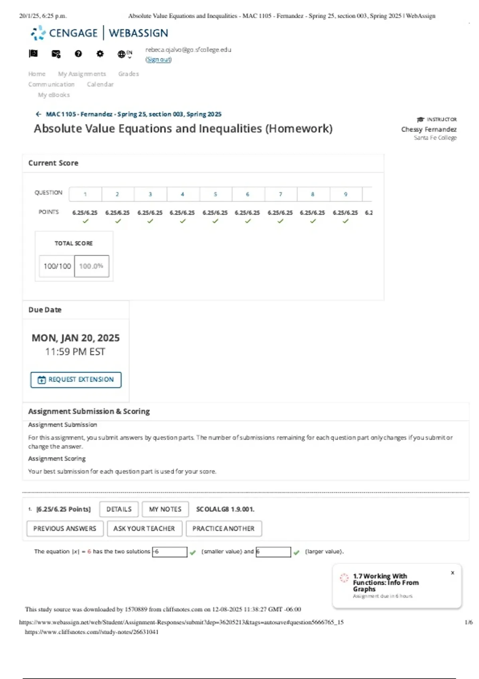Click the Sign out link
The width and height of the screenshot is (479, 679).
pos(158,60)
